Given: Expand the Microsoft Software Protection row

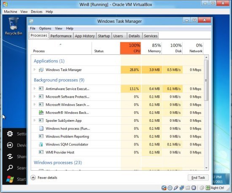Looking at the screenshot, I should tap(35, 96).
